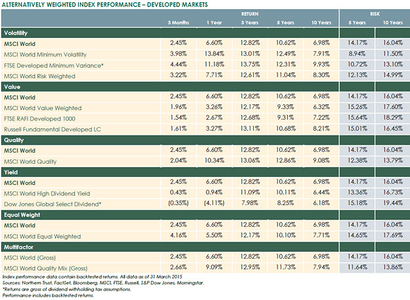Select MSCI World Quality Mix (Gross) label
This screenshot has height=300, width=410.
tap(45, 269)
